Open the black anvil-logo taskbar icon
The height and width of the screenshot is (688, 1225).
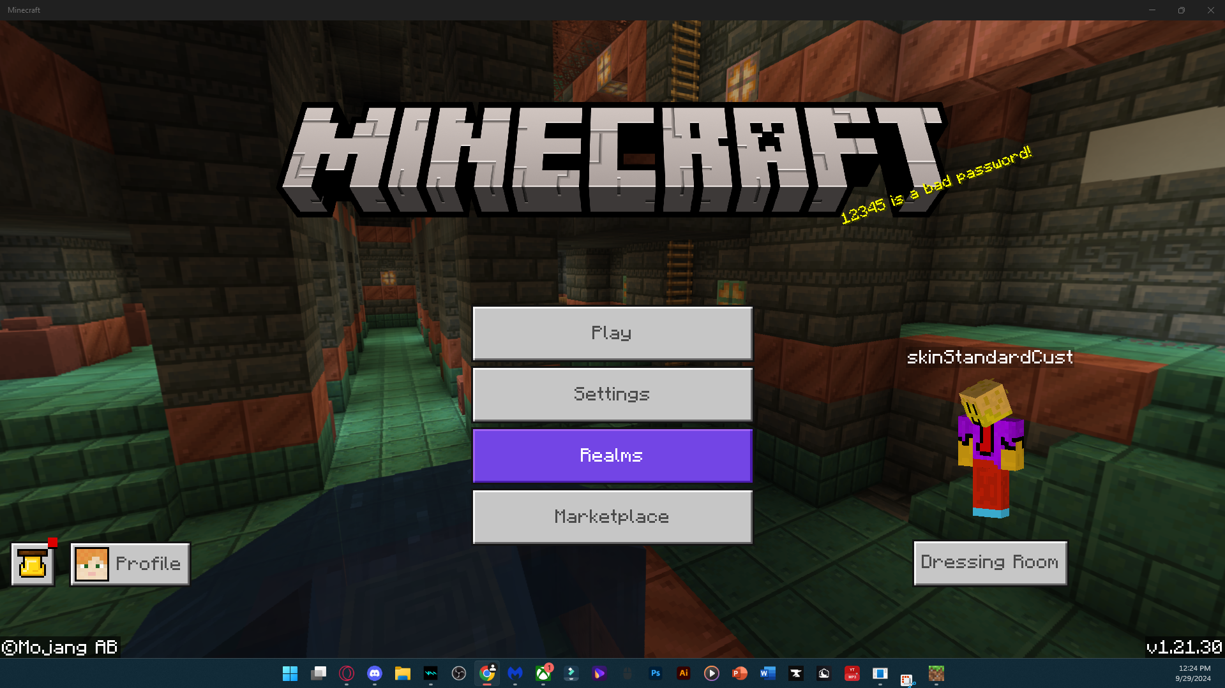coord(796,673)
